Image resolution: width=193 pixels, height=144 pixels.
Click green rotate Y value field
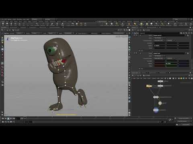(x=171, y=64)
